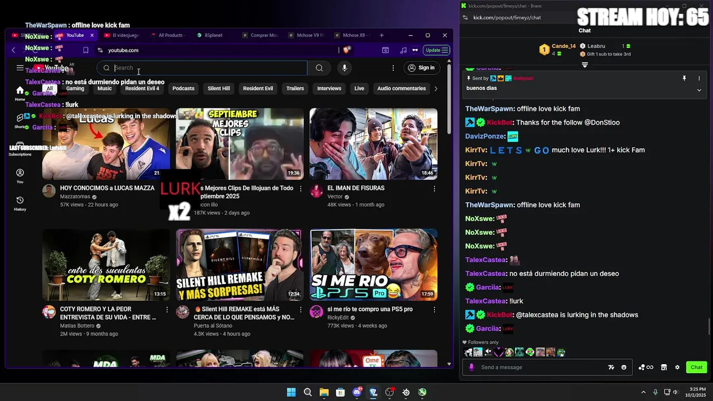Open the You section in sidebar

pos(20,176)
